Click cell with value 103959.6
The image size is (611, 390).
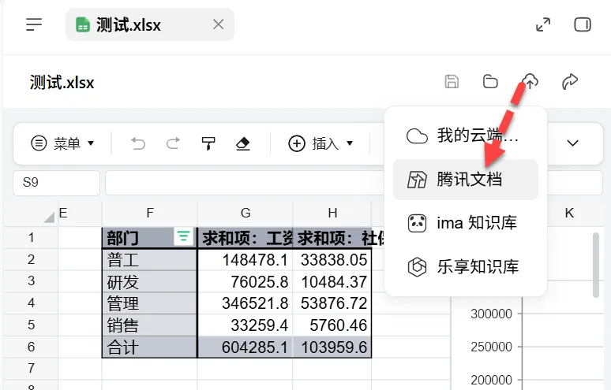click(x=332, y=347)
